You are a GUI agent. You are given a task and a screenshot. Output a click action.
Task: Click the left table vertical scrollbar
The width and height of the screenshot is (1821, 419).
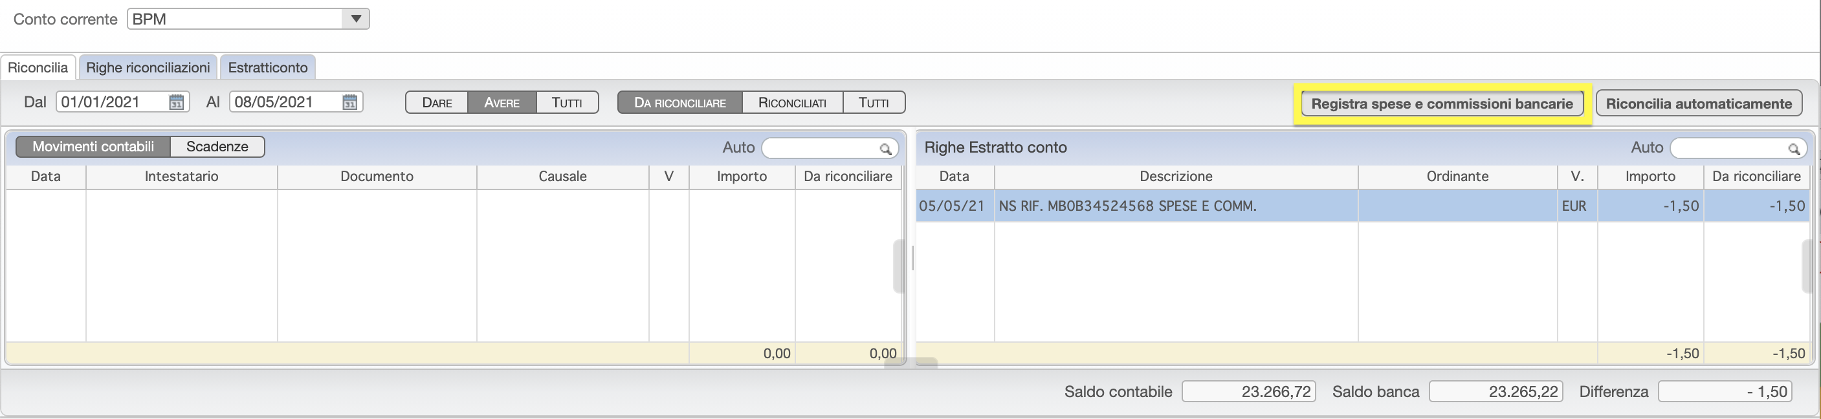[899, 266]
